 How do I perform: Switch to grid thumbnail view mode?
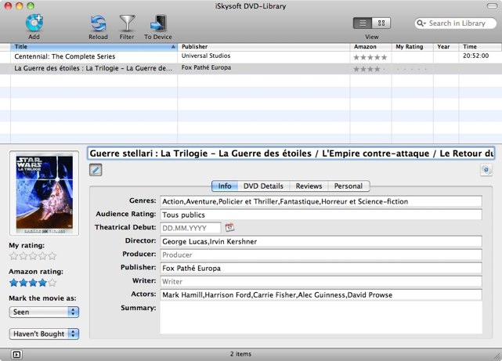pyautogui.click(x=381, y=23)
